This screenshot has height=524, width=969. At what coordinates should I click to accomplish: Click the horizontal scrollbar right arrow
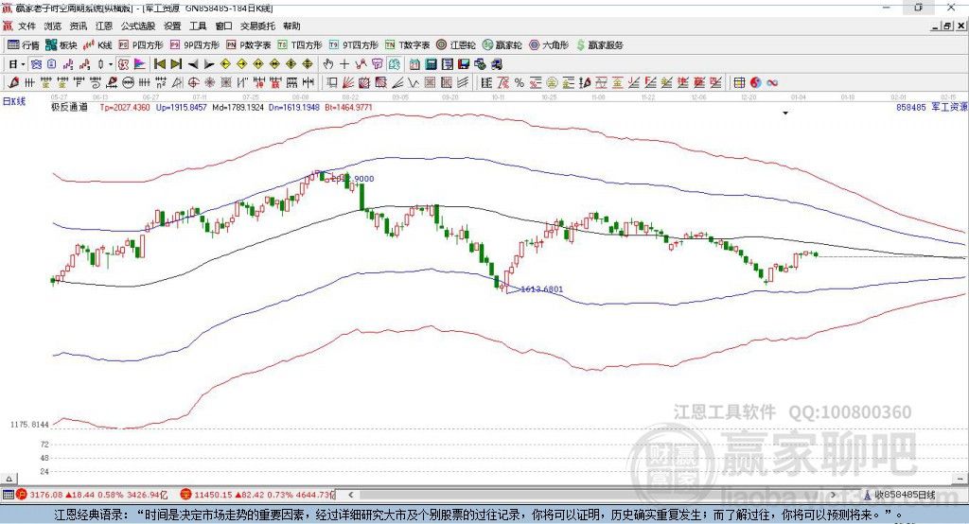(x=834, y=495)
